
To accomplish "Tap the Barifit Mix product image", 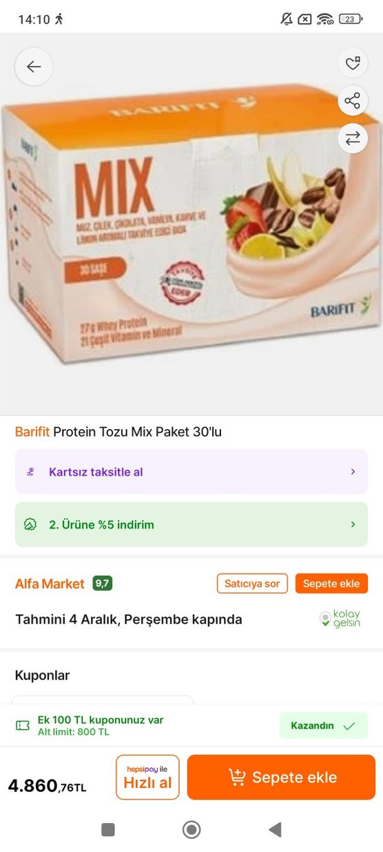I will 191,224.
